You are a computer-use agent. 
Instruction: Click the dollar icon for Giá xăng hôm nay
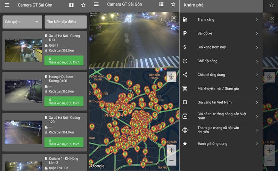click(x=185, y=47)
